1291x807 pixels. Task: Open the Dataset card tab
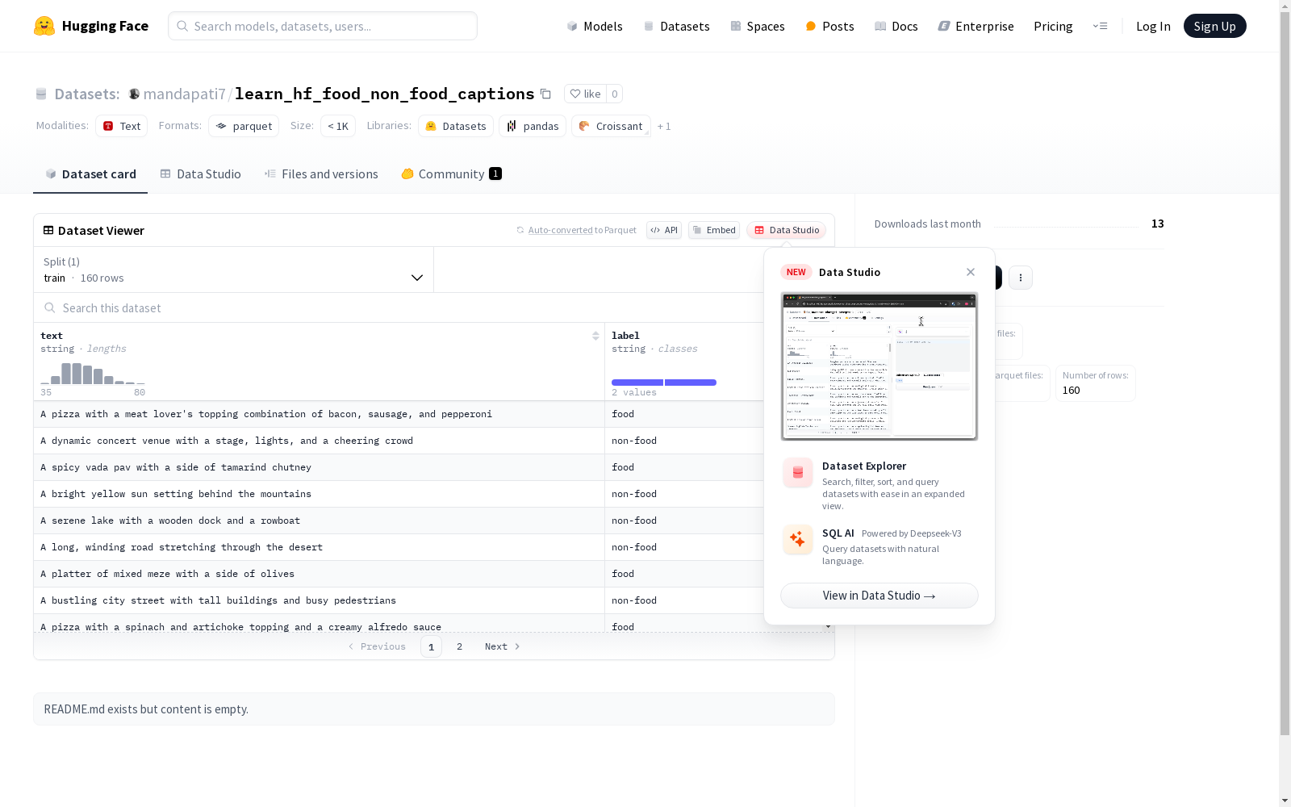[x=90, y=174]
